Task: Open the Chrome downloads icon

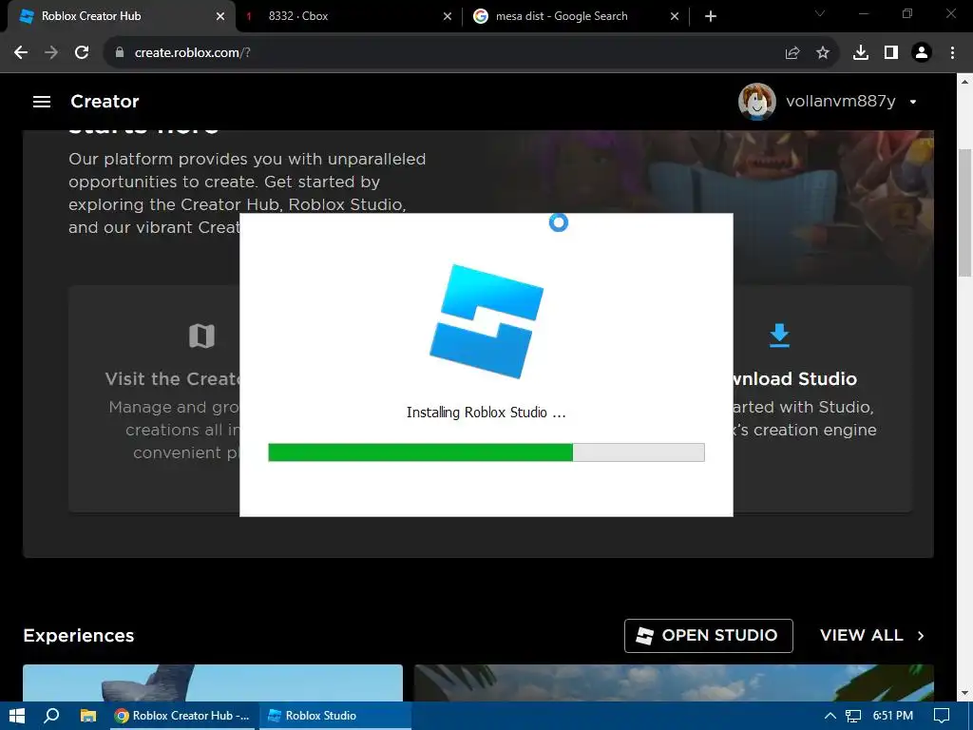Action: (861, 53)
